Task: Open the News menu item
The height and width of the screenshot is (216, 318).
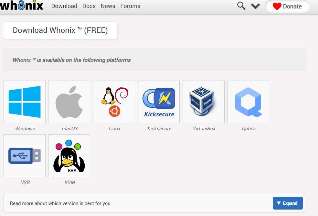Action: (x=108, y=6)
